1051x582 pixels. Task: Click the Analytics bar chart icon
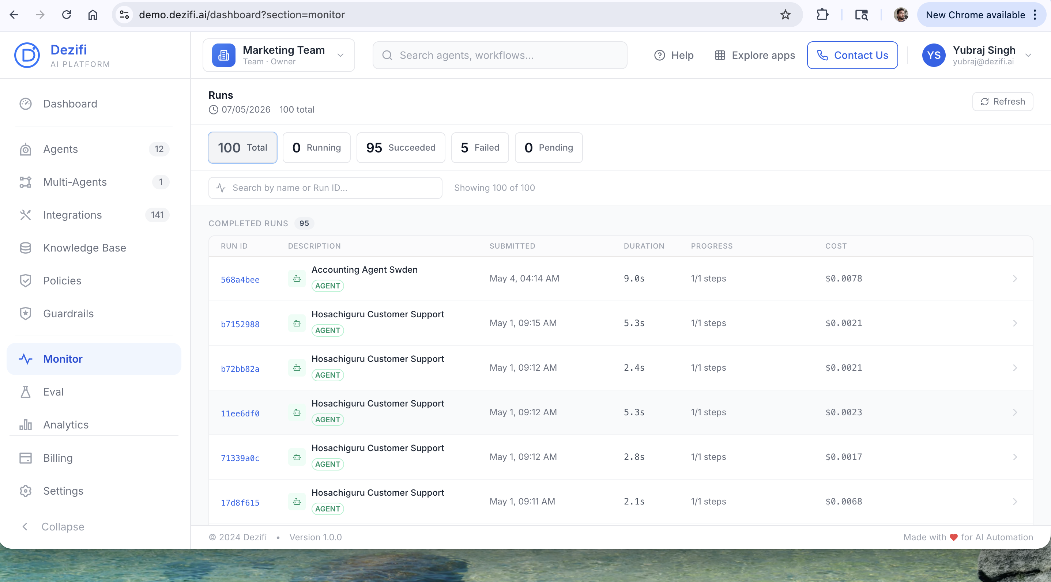tap(25, 424)
